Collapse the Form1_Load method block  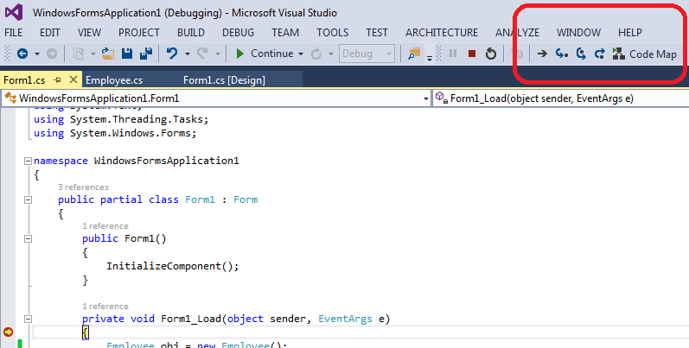tap(29, 319)
